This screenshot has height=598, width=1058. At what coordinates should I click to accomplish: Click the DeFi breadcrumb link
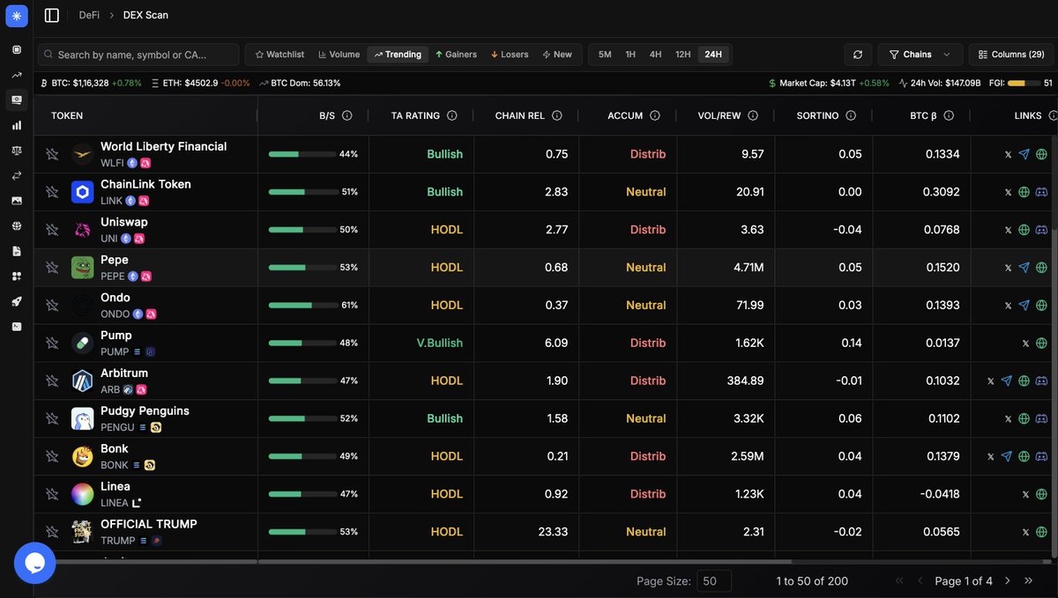(89, 15)
